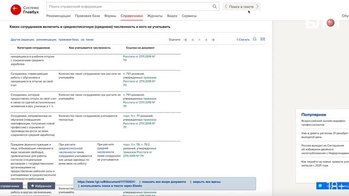
Task: Click cell Количество таких сотрудников учитывается полностью
Action: 88,118
